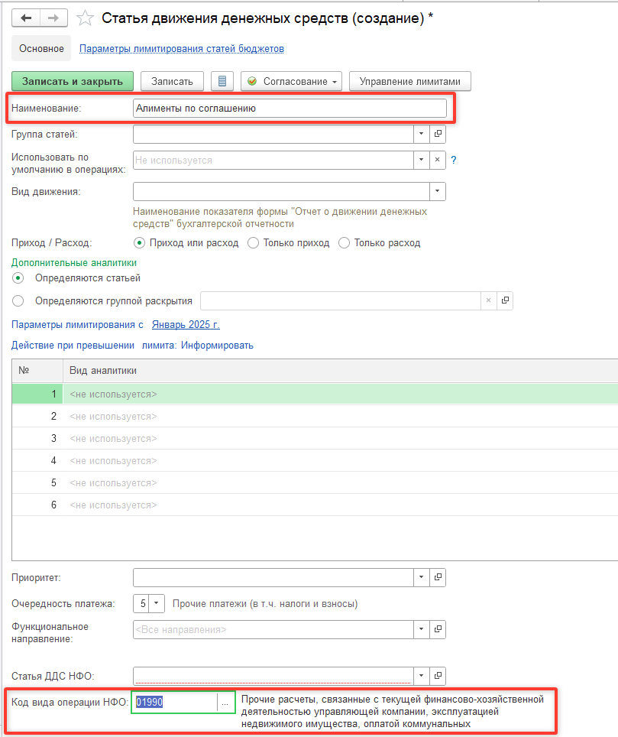Open the Приоритет item via open icon
The image size is (618, 737).
438,577
